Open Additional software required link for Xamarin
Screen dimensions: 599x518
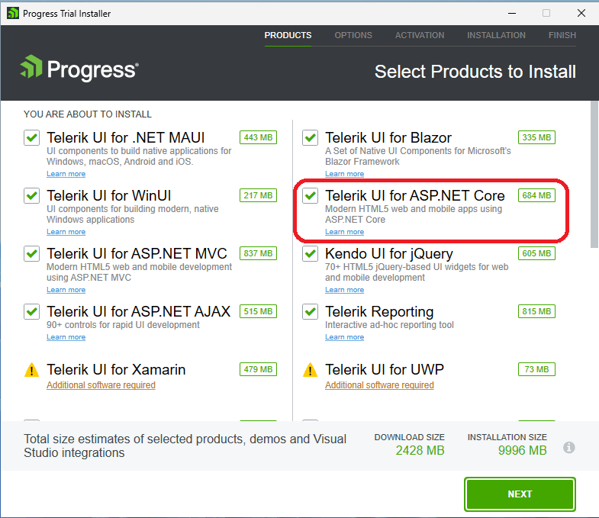tap(101, 385)
